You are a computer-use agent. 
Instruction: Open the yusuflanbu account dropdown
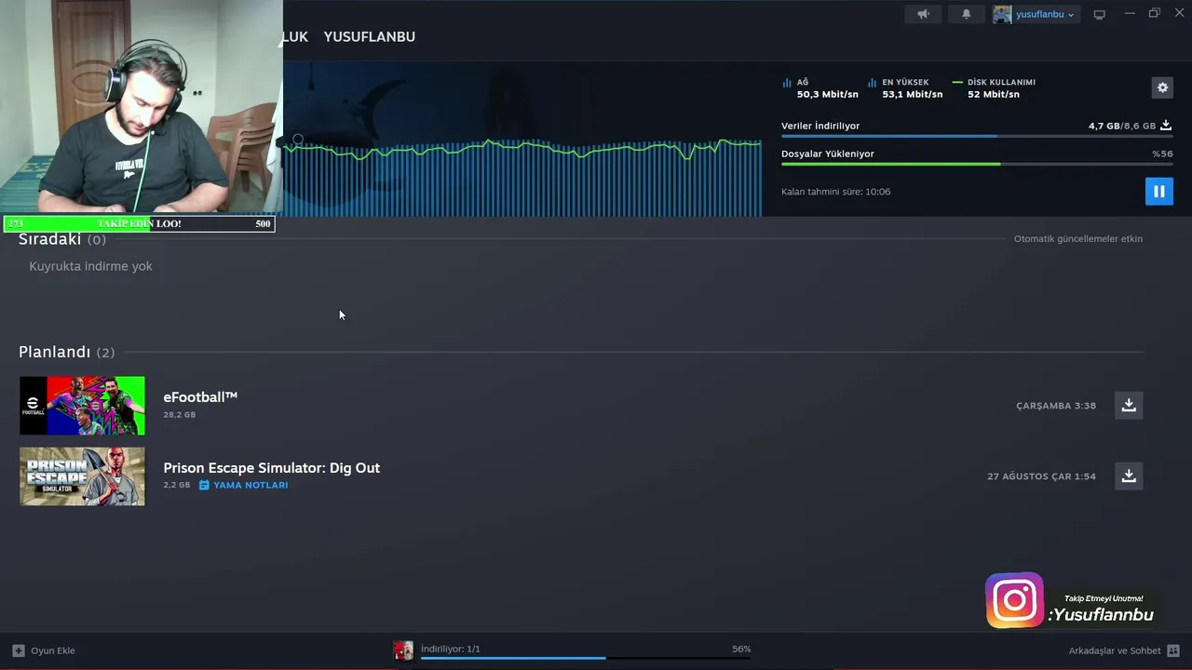click(x=1044, y=14)
